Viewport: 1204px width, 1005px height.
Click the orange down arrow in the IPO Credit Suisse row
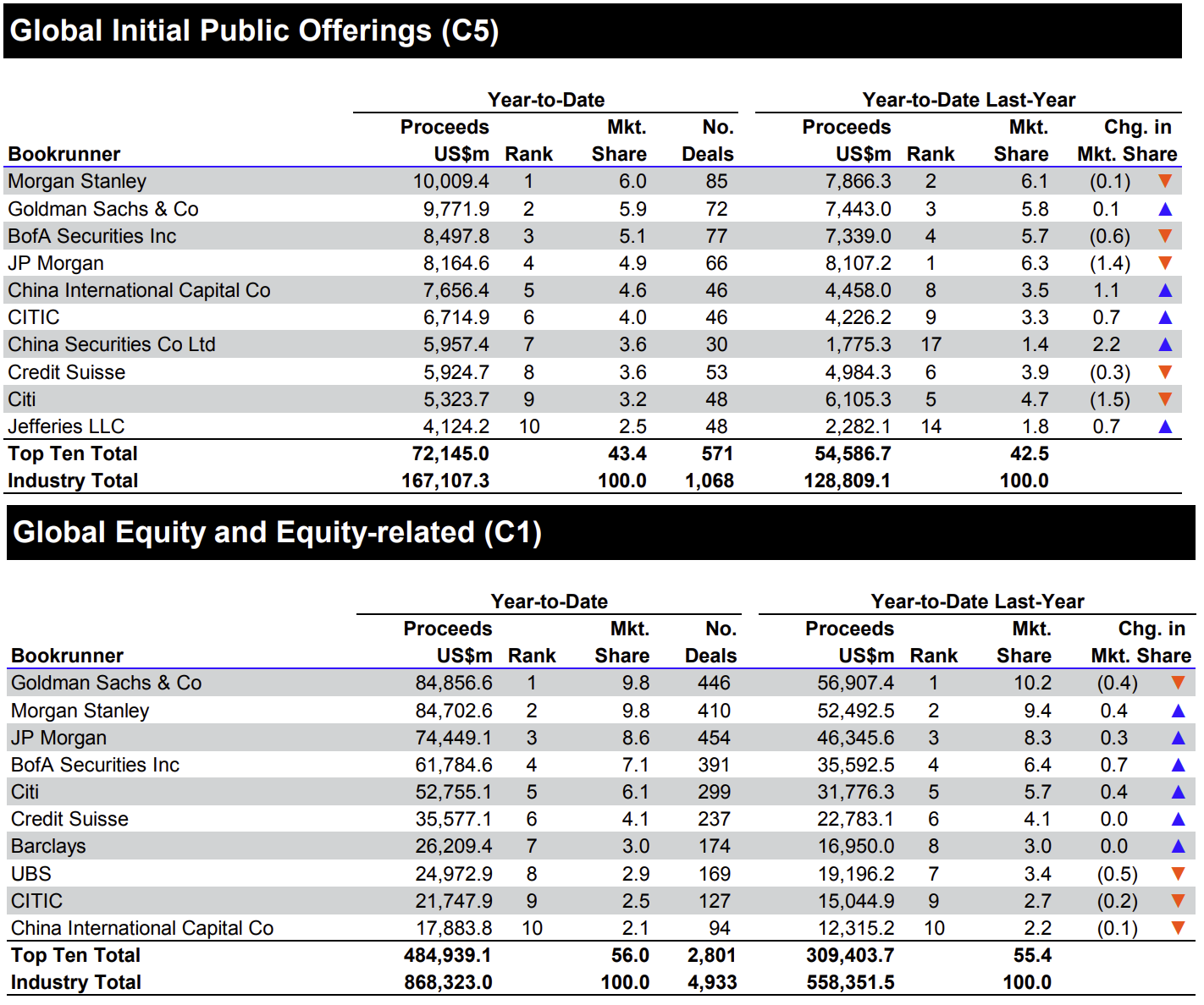[1165, 372]
